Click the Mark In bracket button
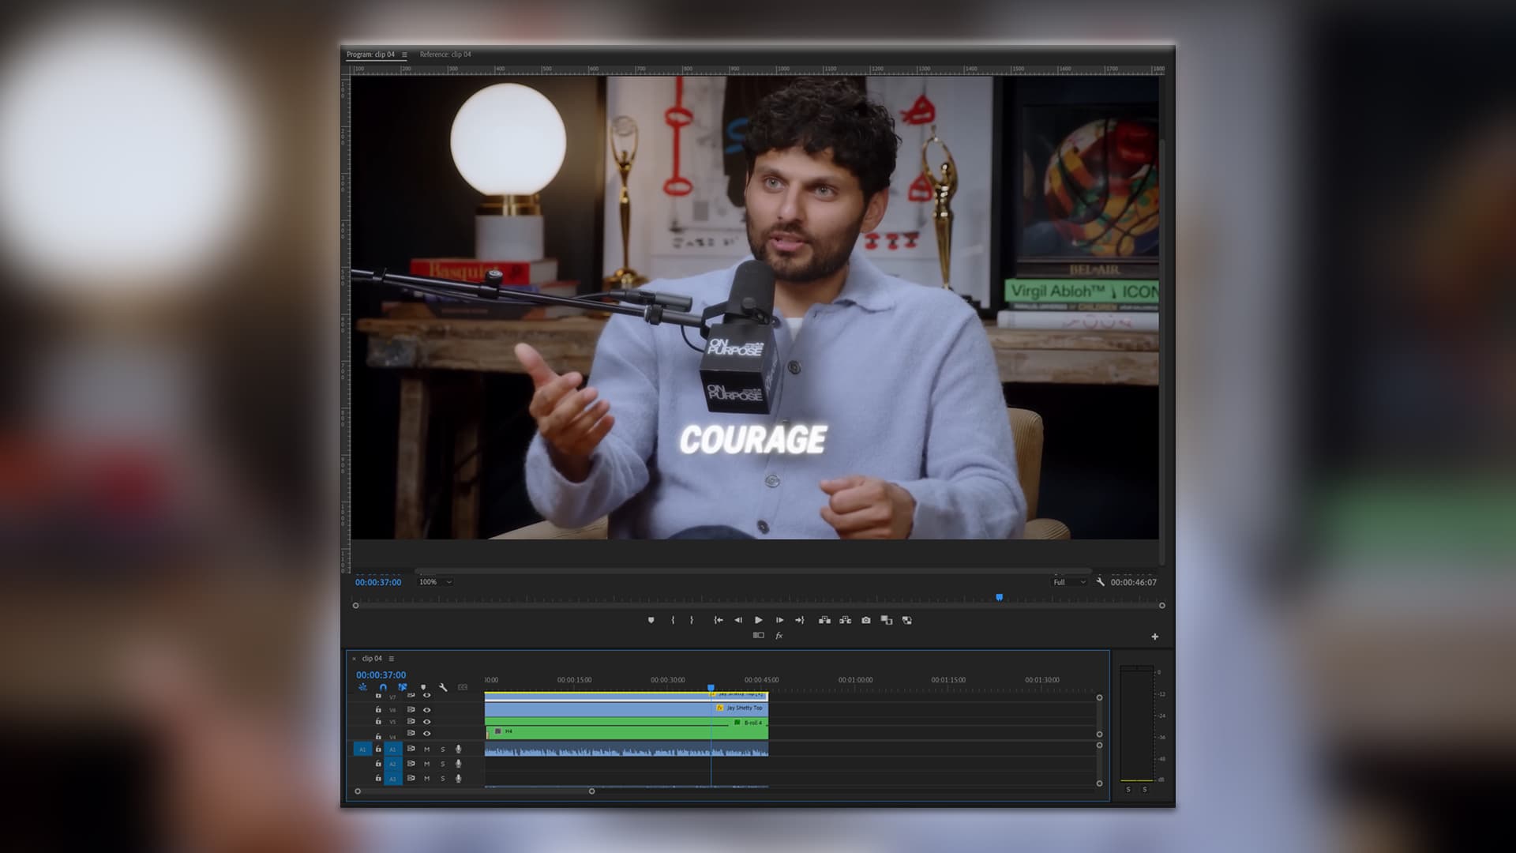Viewport: 1516px width, 853px height. pos(673,620)
